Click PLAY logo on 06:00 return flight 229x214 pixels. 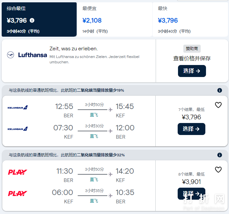tap(18, 193)
